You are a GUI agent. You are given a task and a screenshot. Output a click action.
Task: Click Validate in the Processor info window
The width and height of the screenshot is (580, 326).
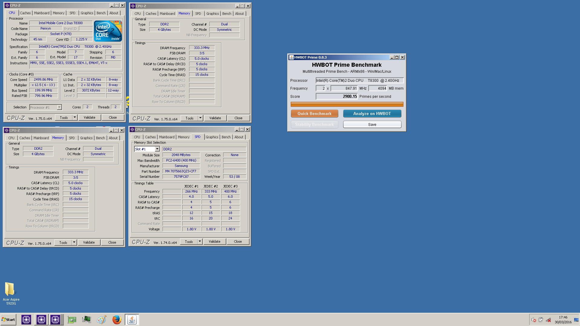(89, 117)
